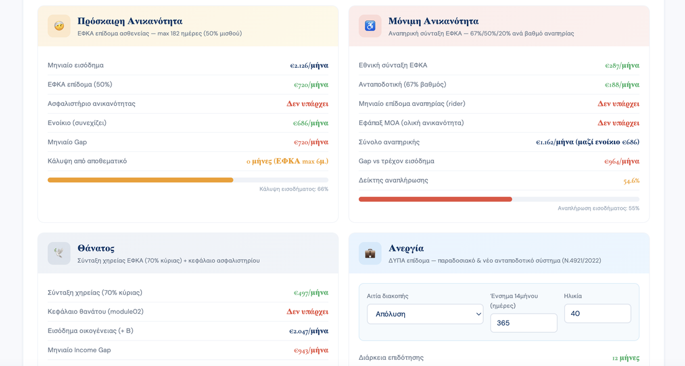Select the Μόνιμη Ανικανότητα card heading
Viewport: 685px width, 366px height.
[x=433, y=21]
